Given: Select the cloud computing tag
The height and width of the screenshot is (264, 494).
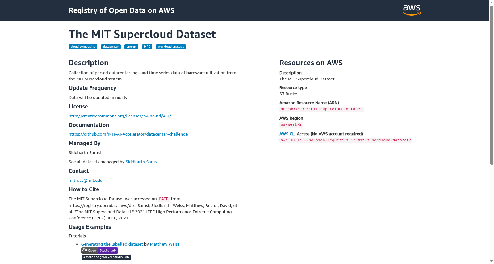Looking at the screenshot, I should [x=83, y=47].
